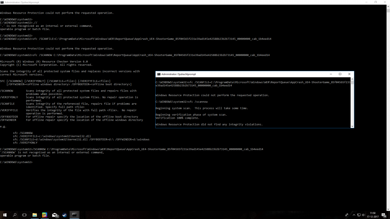
Task: Click 'Microsoft (R) Windows (R) Resource Checker Version' line
Action: pos(44,61)
